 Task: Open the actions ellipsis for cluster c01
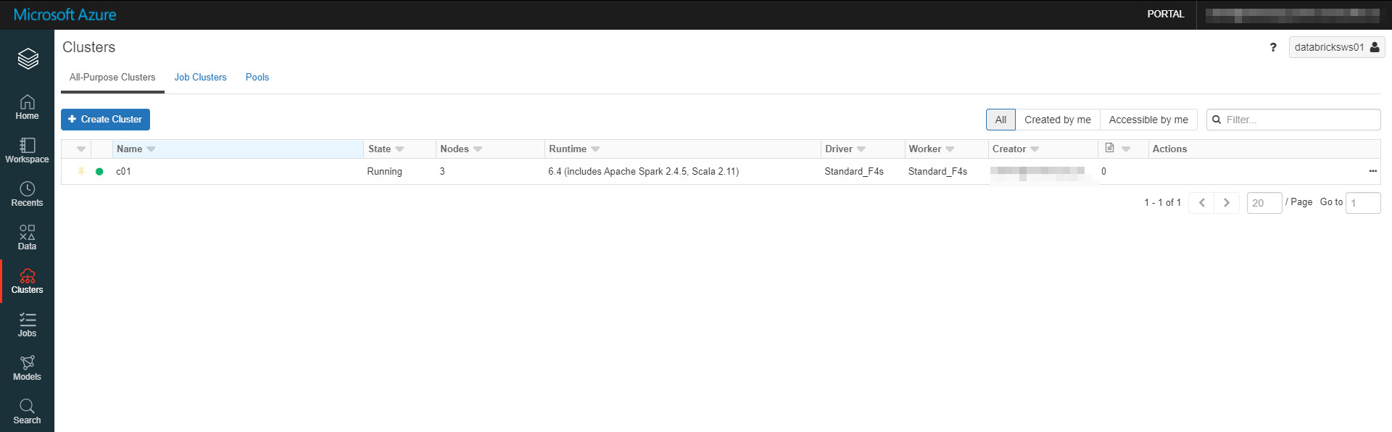(x=1372, y=171)
